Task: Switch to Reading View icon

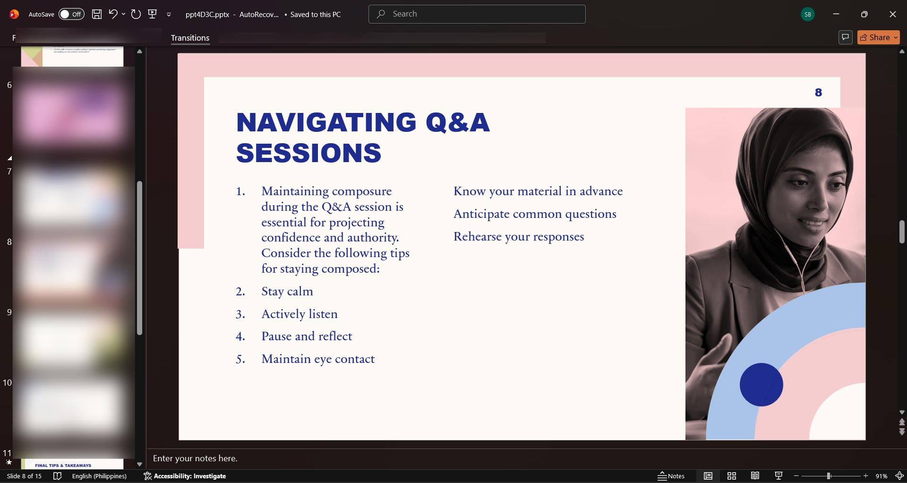Action: pos(755,476)
